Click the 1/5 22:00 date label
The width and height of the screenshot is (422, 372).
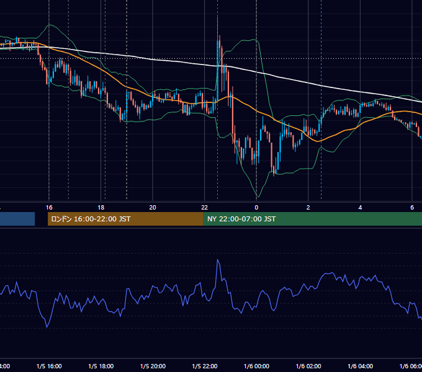205,366
